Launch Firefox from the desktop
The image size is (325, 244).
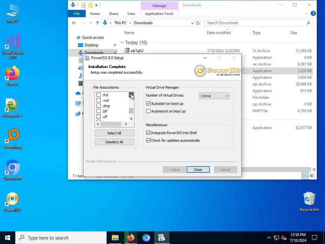12,76
